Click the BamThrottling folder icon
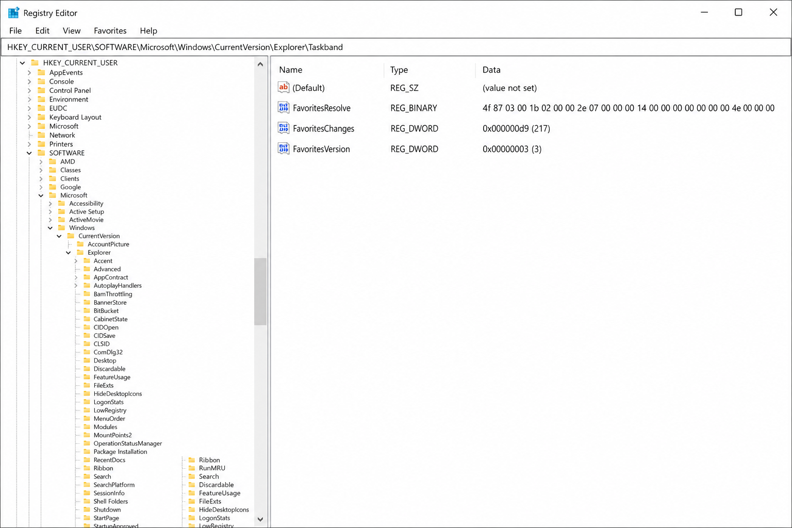The width and height of the screenshot is (792, 528). (87, 294)
